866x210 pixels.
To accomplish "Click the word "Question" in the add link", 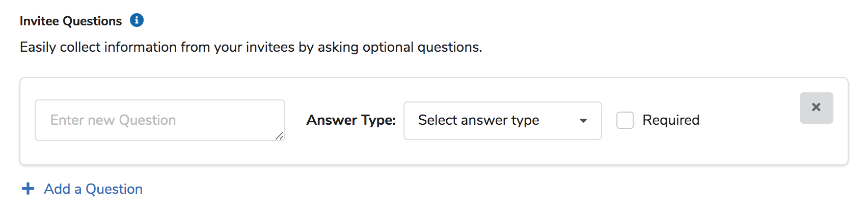I will [114, 189].
